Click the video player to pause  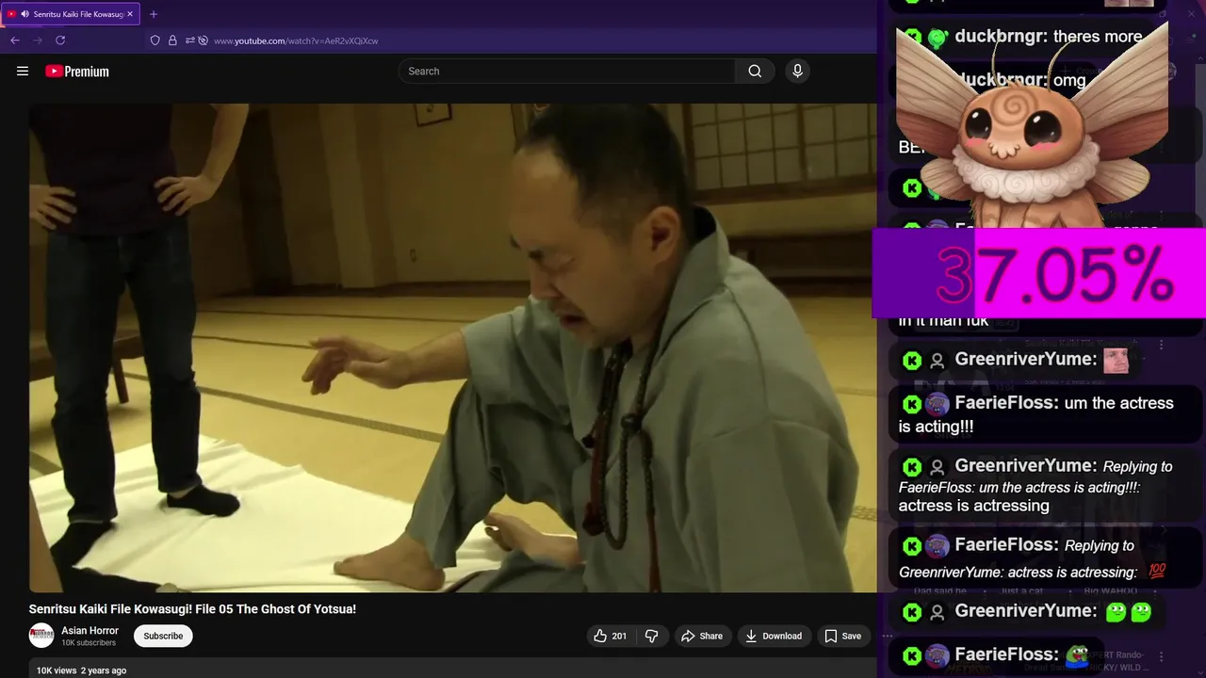click(452, 347)
